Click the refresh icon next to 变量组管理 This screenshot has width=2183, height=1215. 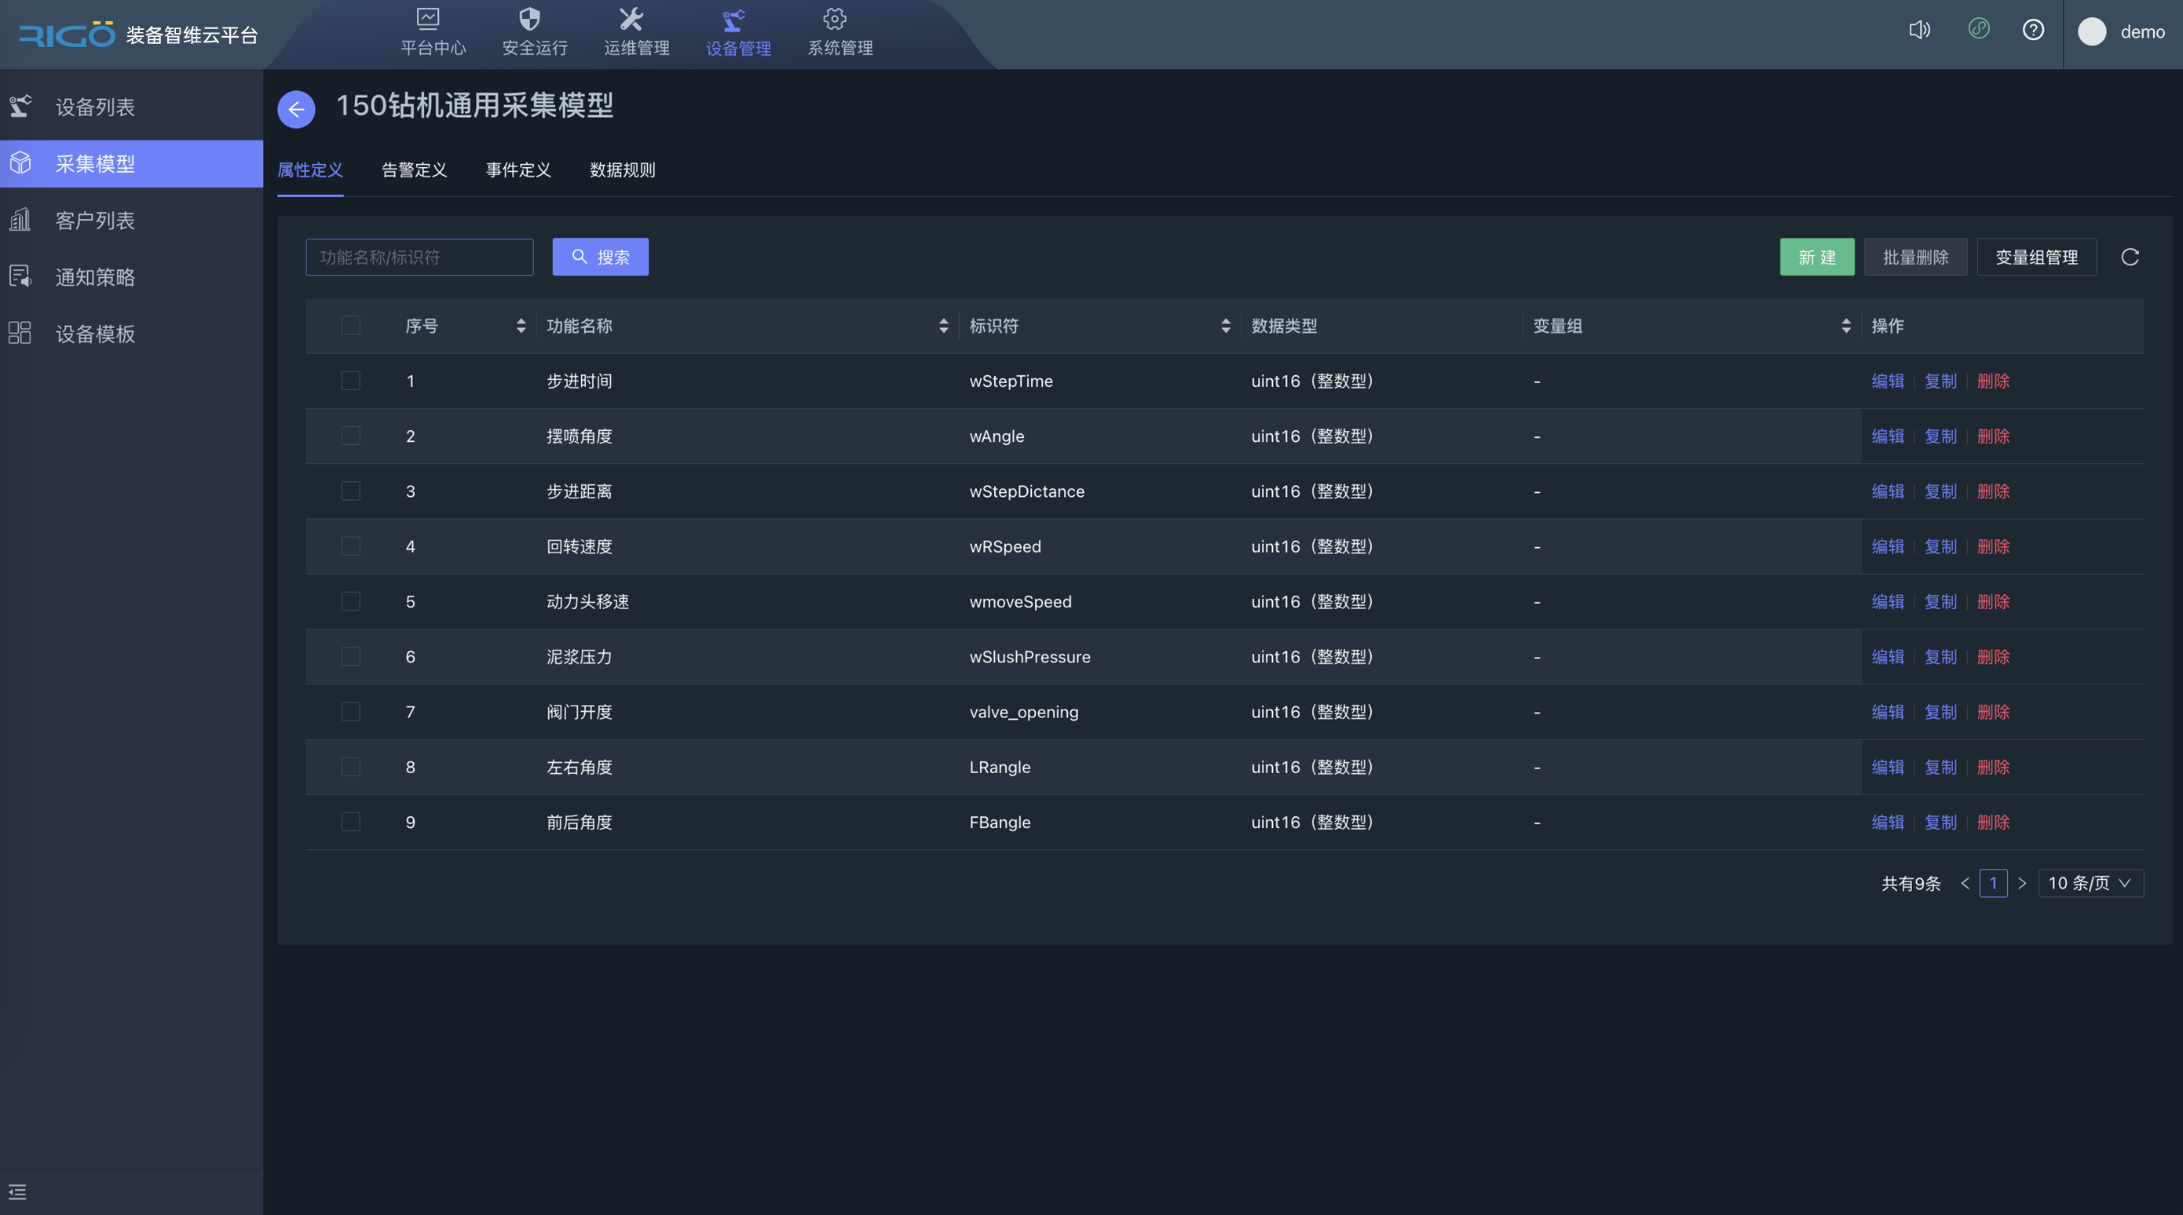pyautogui.click(x=2130, y=257)
